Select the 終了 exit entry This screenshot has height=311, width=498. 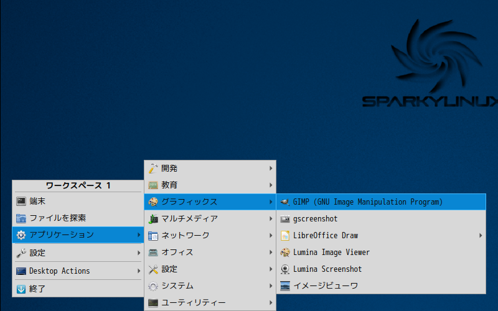coord(78,289)
